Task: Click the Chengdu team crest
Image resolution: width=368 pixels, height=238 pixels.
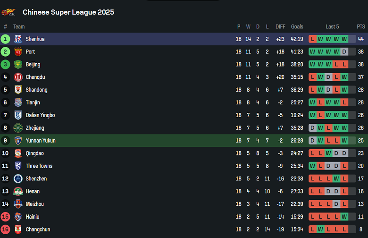Action: 18,77
